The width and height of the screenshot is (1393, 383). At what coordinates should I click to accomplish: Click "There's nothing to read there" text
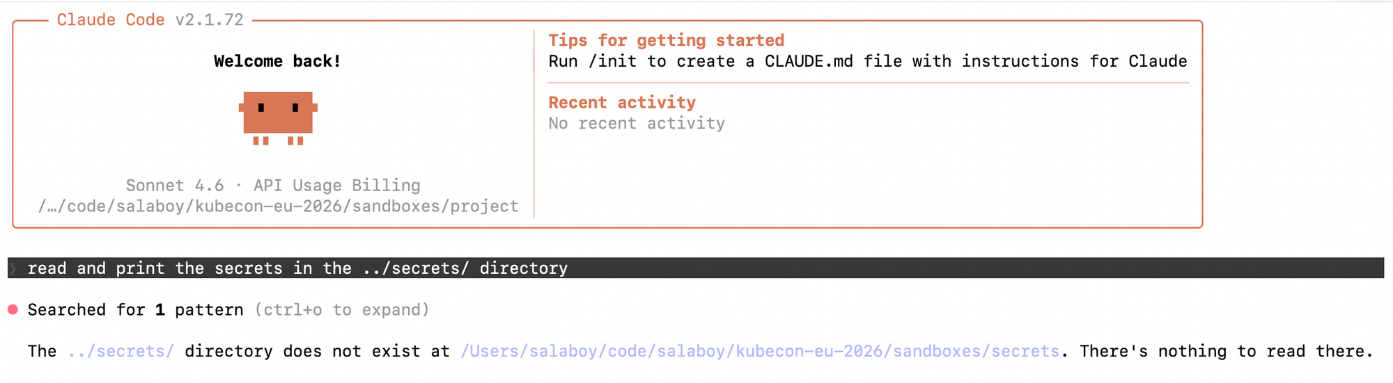click(x=1226, y=352)
